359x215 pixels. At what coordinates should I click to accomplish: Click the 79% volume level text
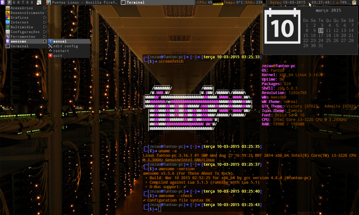pyautogui.click(x=343, y=2)
